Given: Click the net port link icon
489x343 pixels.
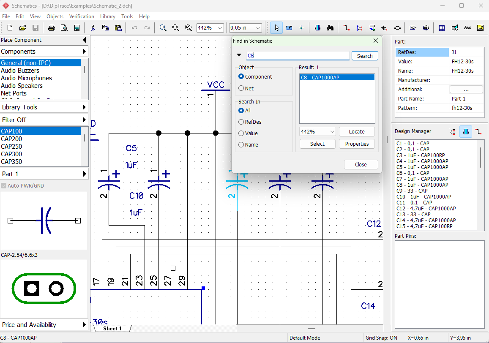Looking at the screenshot, I should coord(397,28).
